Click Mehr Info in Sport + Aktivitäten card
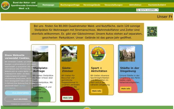The image size is (174, 109). click(x=97, y=91)
